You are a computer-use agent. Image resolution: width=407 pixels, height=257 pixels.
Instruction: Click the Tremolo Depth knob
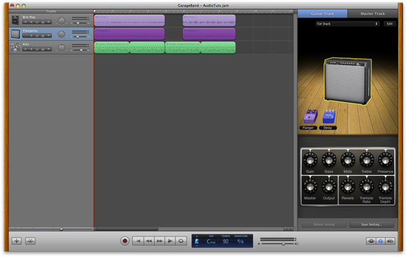[x=385, y=186]
